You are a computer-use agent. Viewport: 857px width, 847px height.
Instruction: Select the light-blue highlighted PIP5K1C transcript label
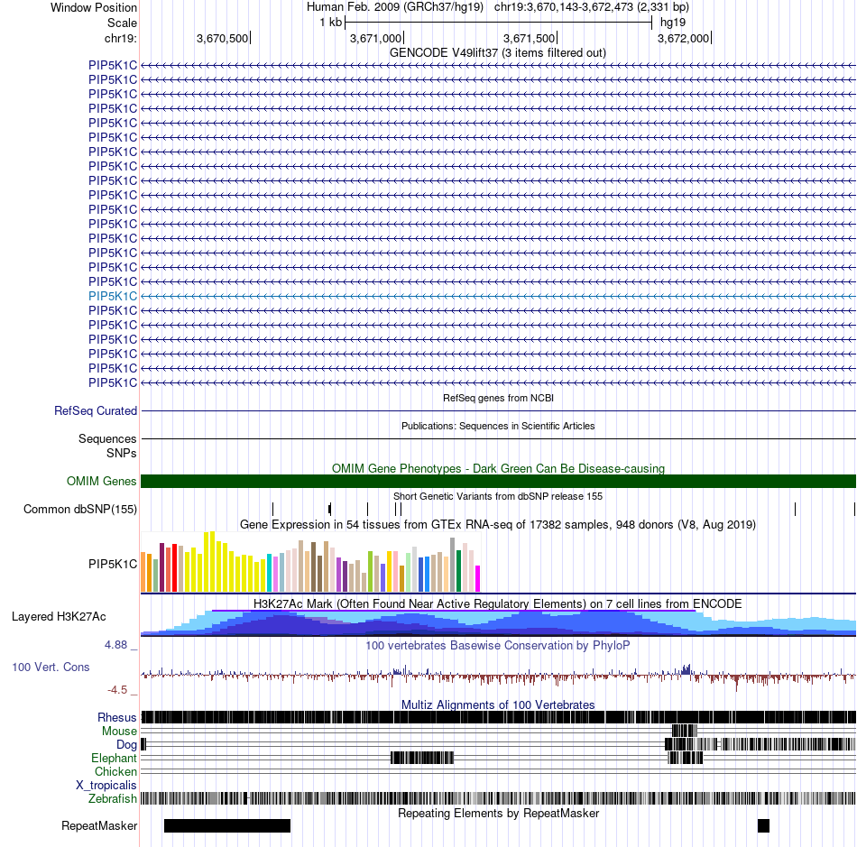coord(113,296)
